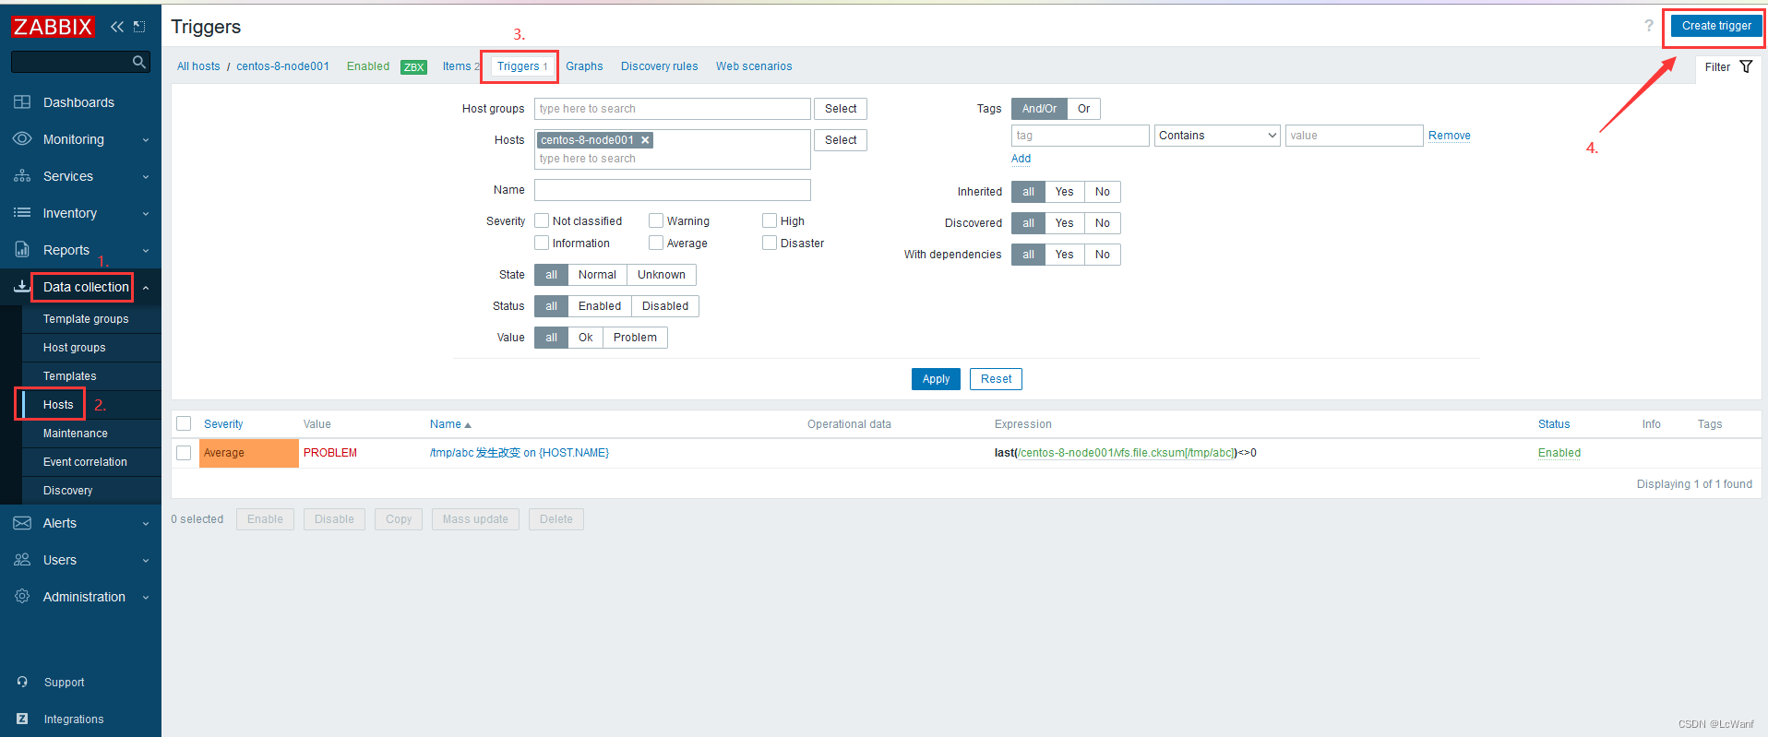Click the Alerts envelope icon

click(22, 523)
